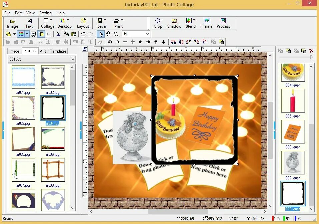Viewport: 319px width, 224px height.
Task: Toggle the single frame outline button
Action: [49, 34]
